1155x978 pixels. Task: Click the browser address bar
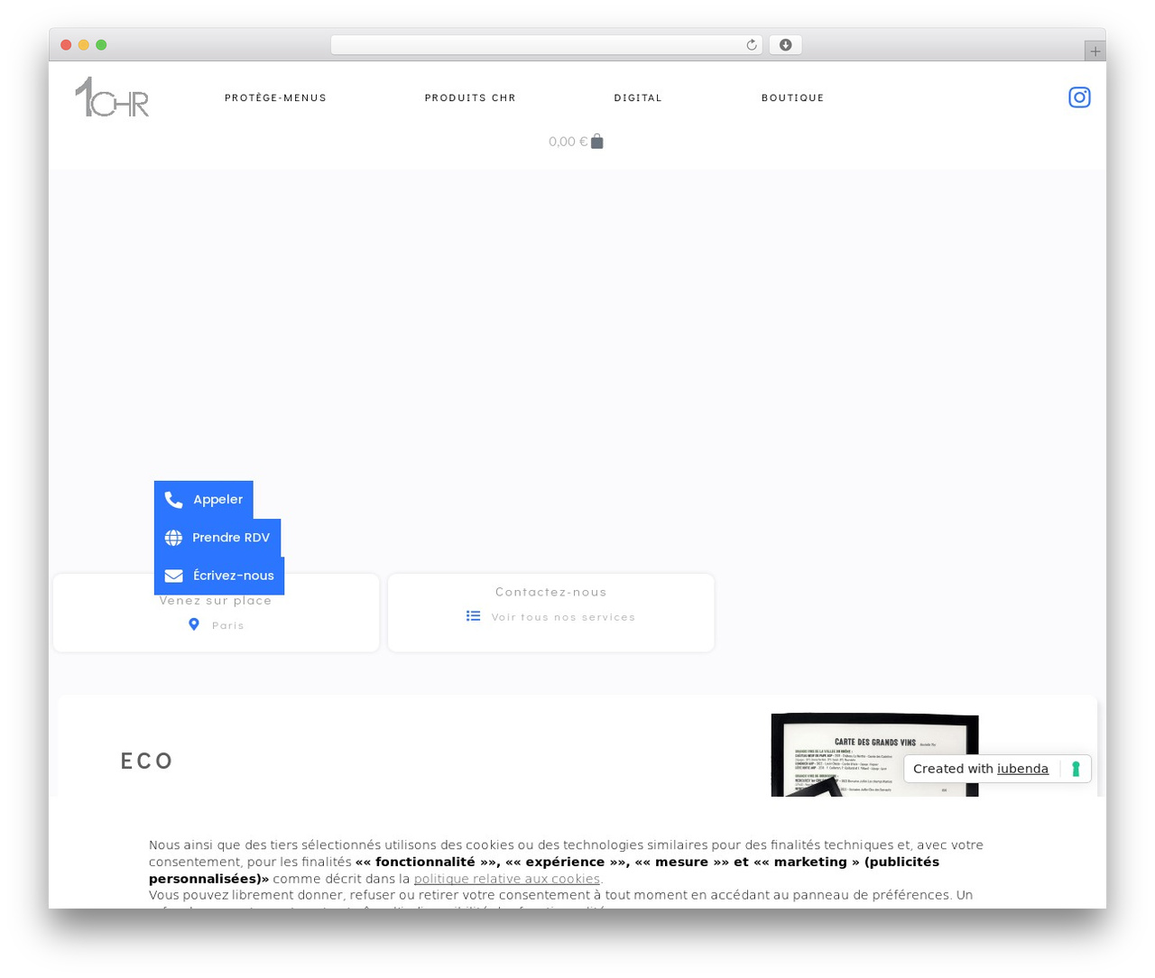546,45
